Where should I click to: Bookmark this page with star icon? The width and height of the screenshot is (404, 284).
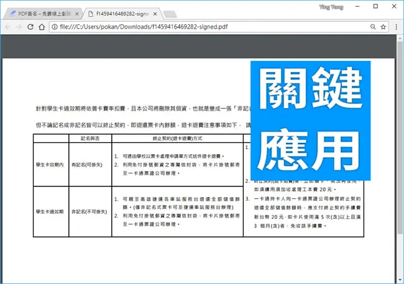(x=383, y=27)
